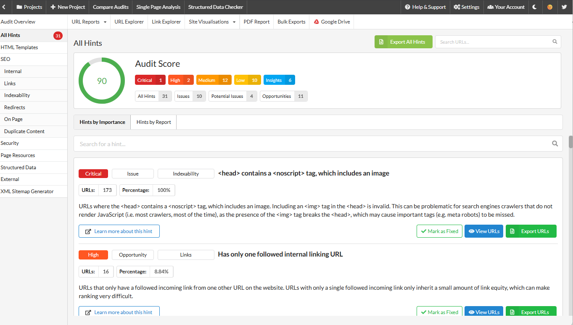This screenshot has height=325, width=573.
Task: Filter to Opportunities hints only
Action: point(284,96)
